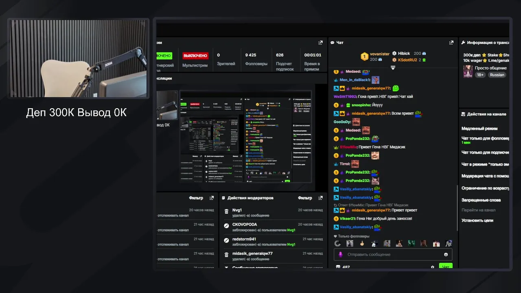Click the document icon beside Действия модераторов
521x293 pixels.
click(223, 198)
